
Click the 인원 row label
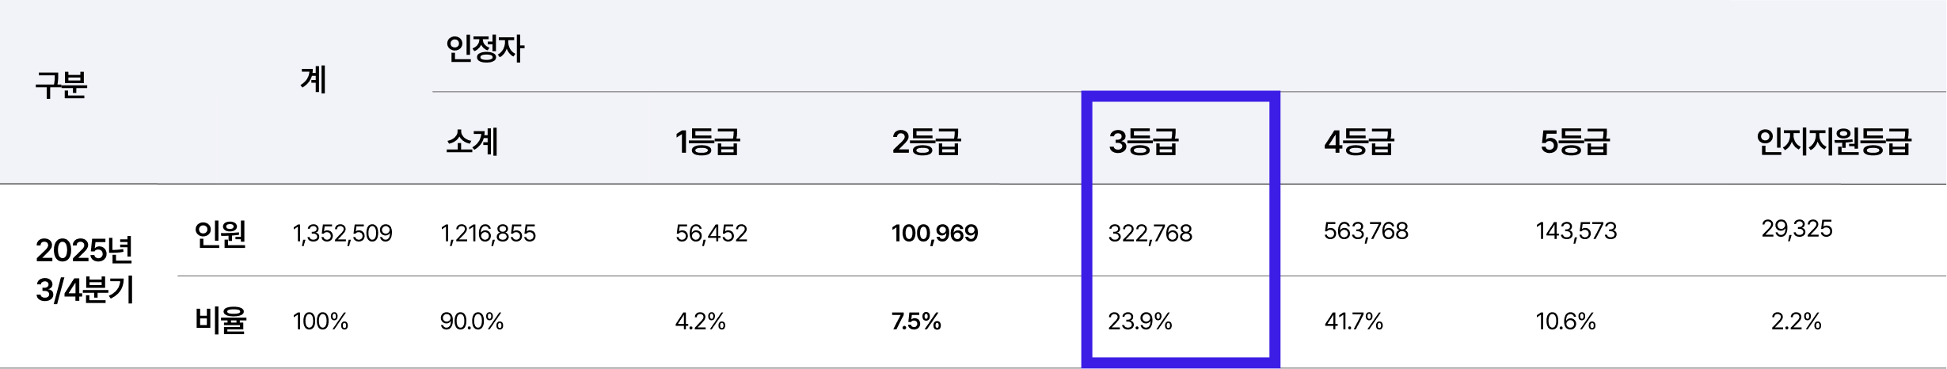click(x=220, y=234)
